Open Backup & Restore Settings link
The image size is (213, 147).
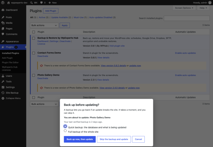[54, 41]
